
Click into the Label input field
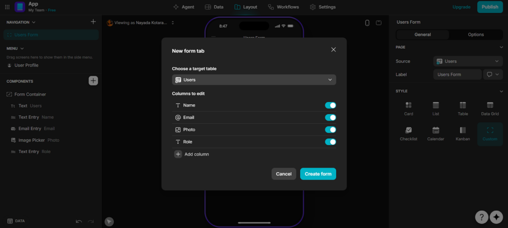457,74
